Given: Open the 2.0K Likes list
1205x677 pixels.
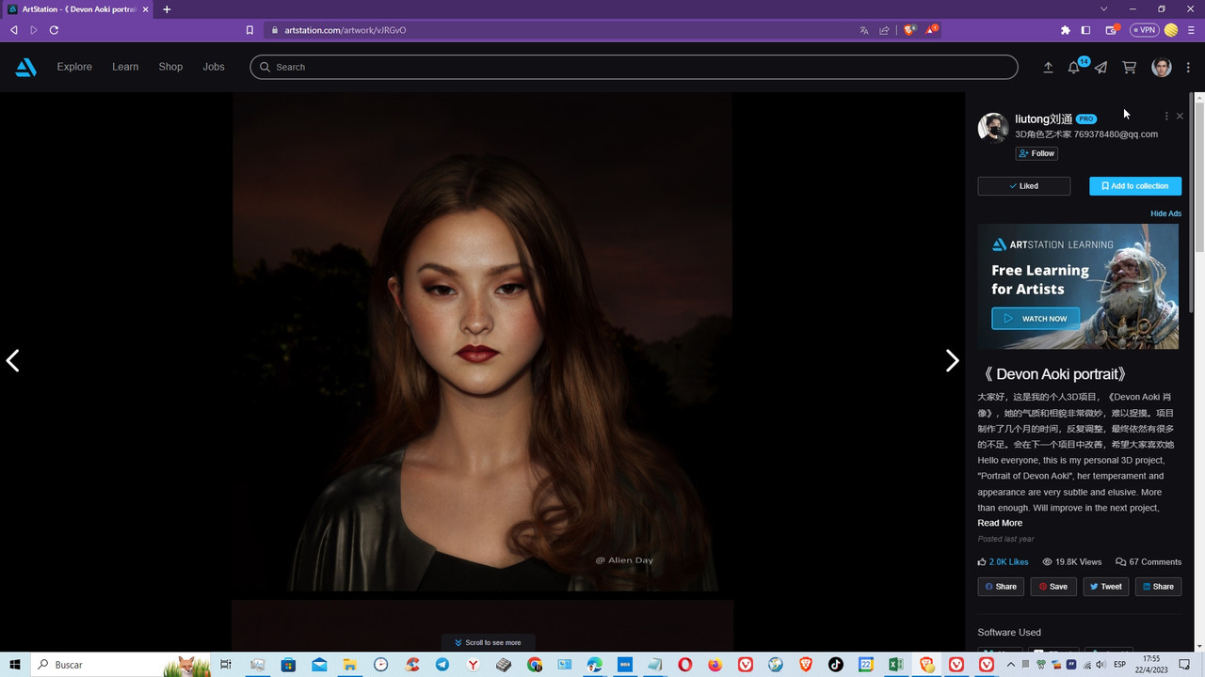Looking at the screenshot, I should 1003,561.
